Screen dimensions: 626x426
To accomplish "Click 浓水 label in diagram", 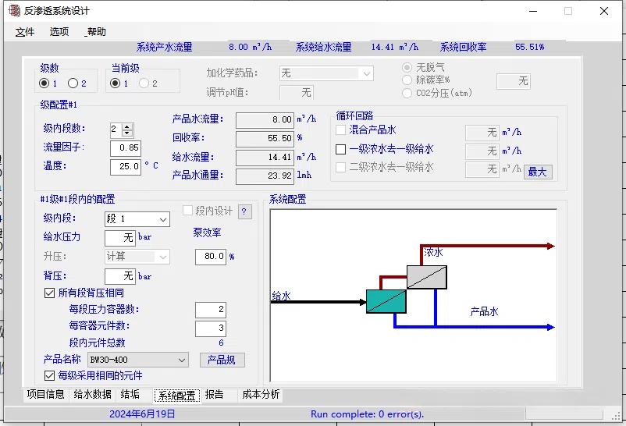I will coord(433,252).
